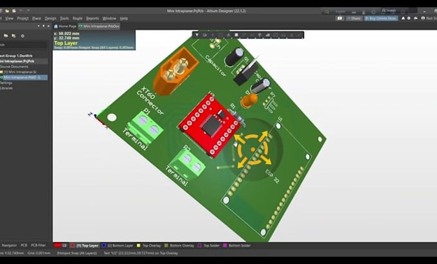Open the View menu
The image size is (437, 264).
pos(9,18)
